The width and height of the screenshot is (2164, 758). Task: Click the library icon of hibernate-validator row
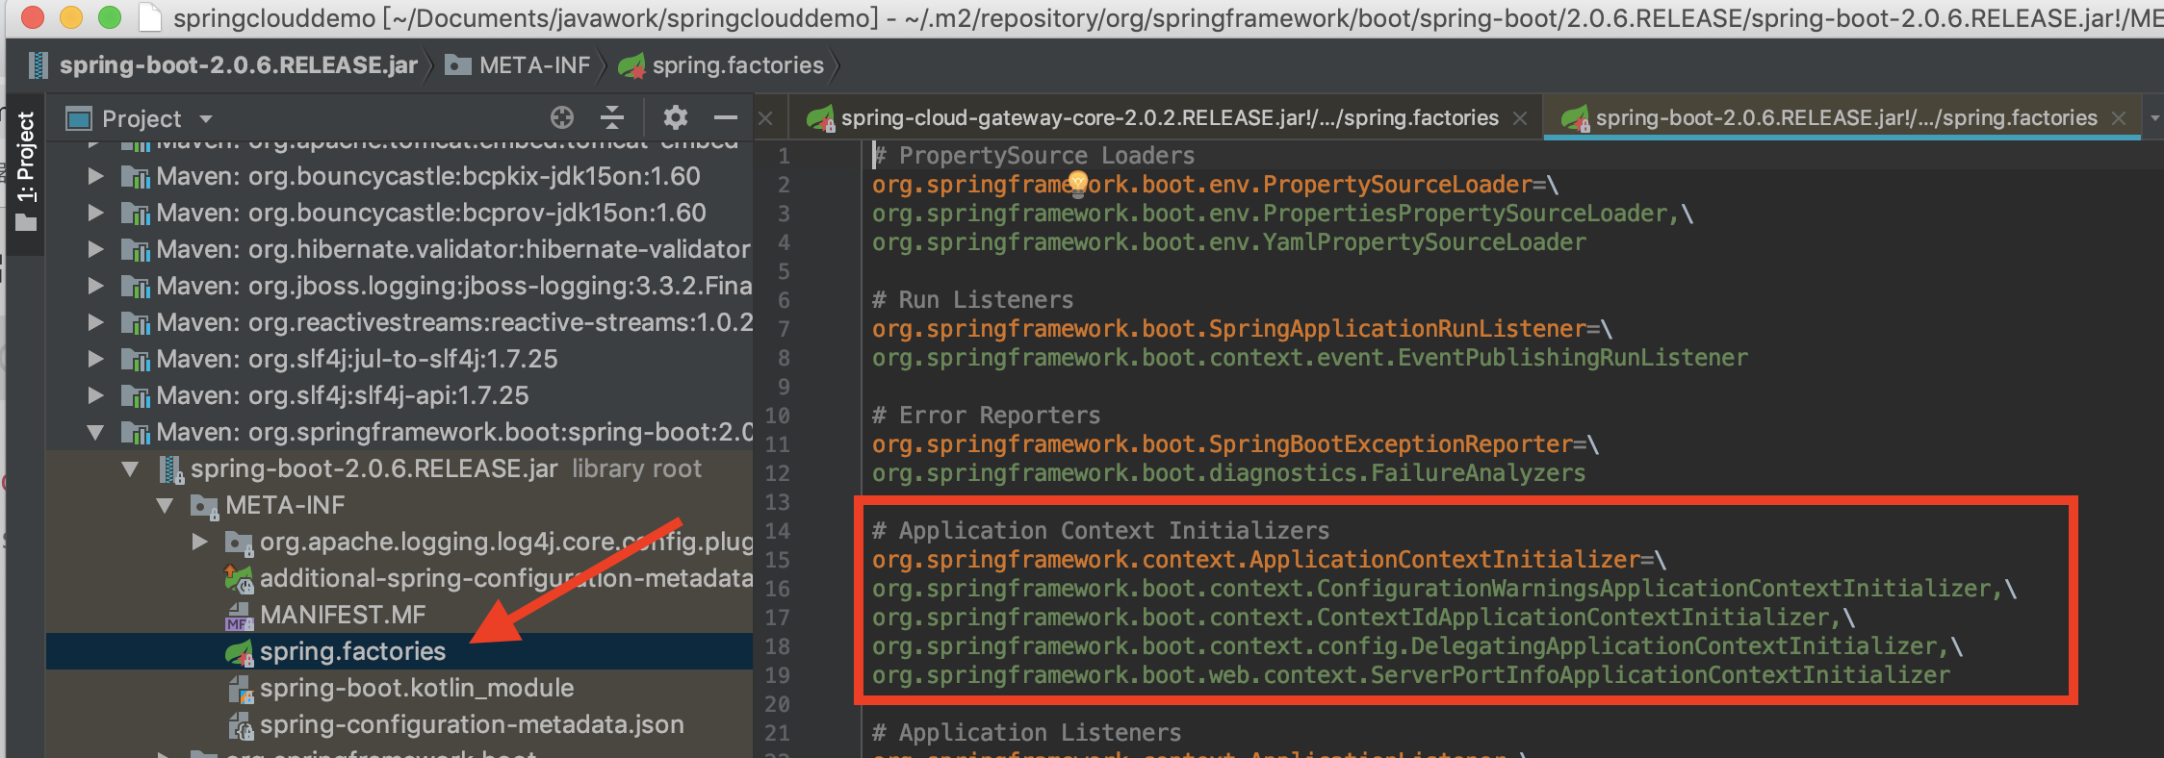pyautogui.click(x=135, y=249)
